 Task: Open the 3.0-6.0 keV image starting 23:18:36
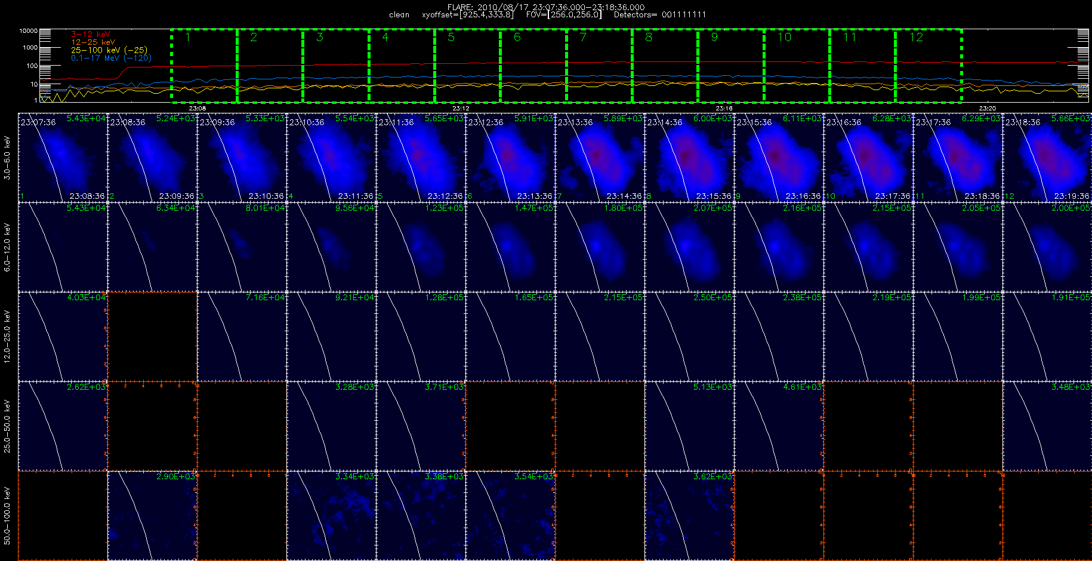point(1048,157)
